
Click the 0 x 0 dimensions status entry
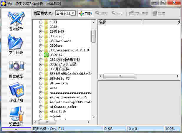(x=133, y=129)
